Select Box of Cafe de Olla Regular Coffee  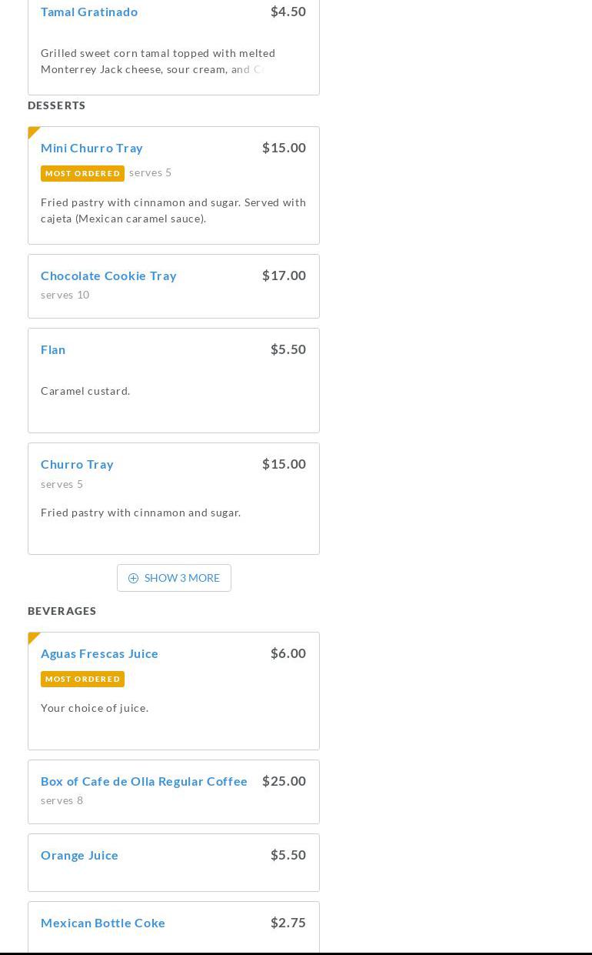(x=144, y=781)
